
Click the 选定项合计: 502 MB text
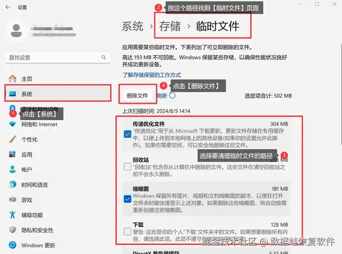coord(268,96)
